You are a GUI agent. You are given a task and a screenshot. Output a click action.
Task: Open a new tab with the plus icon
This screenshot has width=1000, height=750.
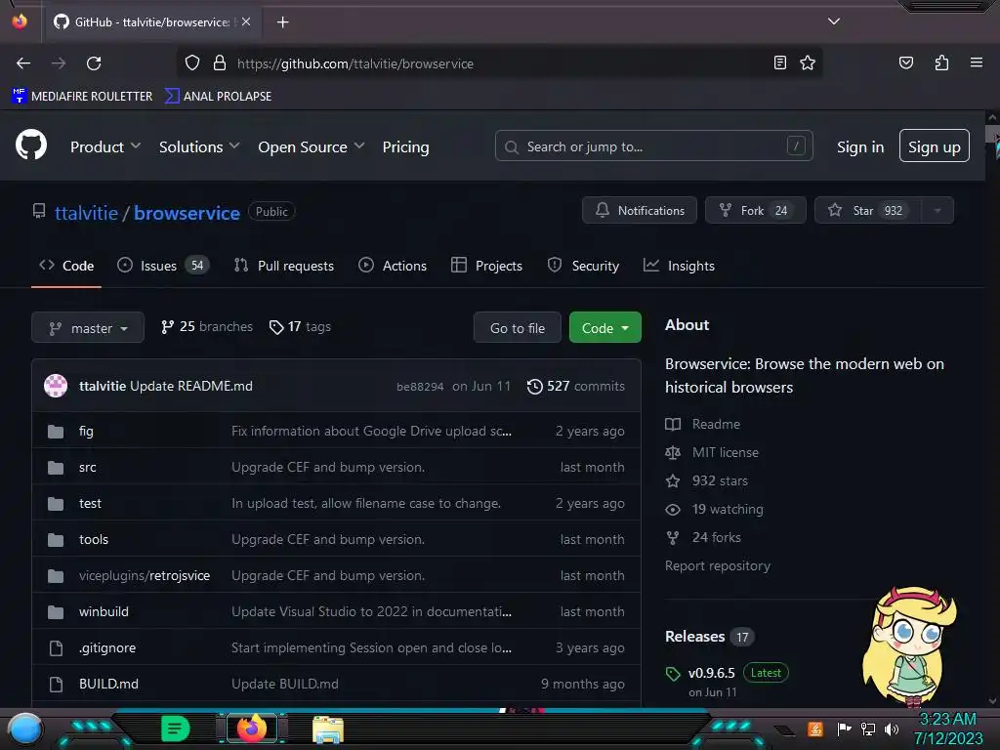pos(282,22)
